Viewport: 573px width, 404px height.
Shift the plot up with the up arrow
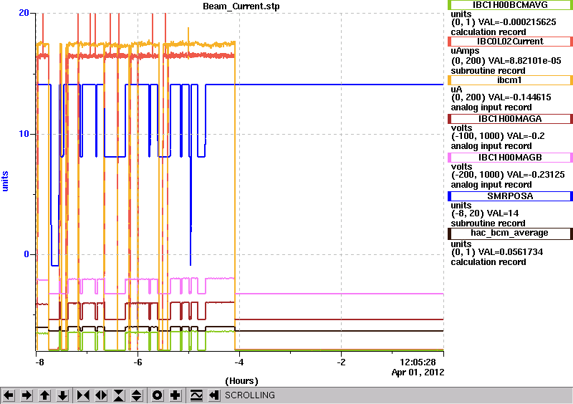44,395
